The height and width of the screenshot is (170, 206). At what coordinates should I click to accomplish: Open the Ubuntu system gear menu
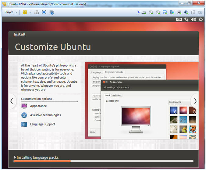click(x=201, y=20)
